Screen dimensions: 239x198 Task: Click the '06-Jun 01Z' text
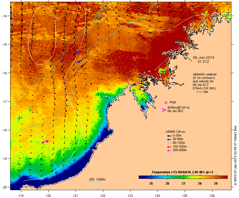201,85
